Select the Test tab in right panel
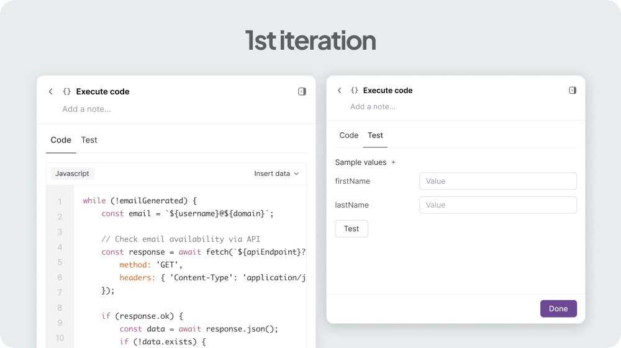The width and height of the screenshot is (621, 348). pos(375,135)
